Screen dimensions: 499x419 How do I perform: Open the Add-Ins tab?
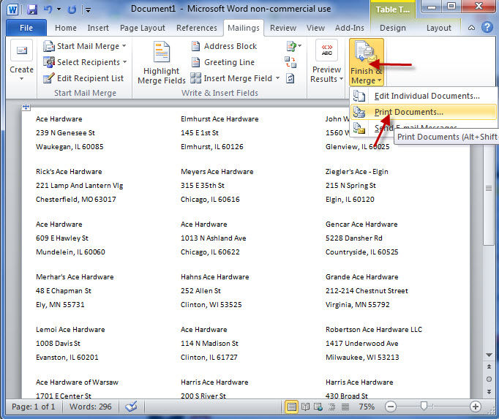click(x=350, y=28)
